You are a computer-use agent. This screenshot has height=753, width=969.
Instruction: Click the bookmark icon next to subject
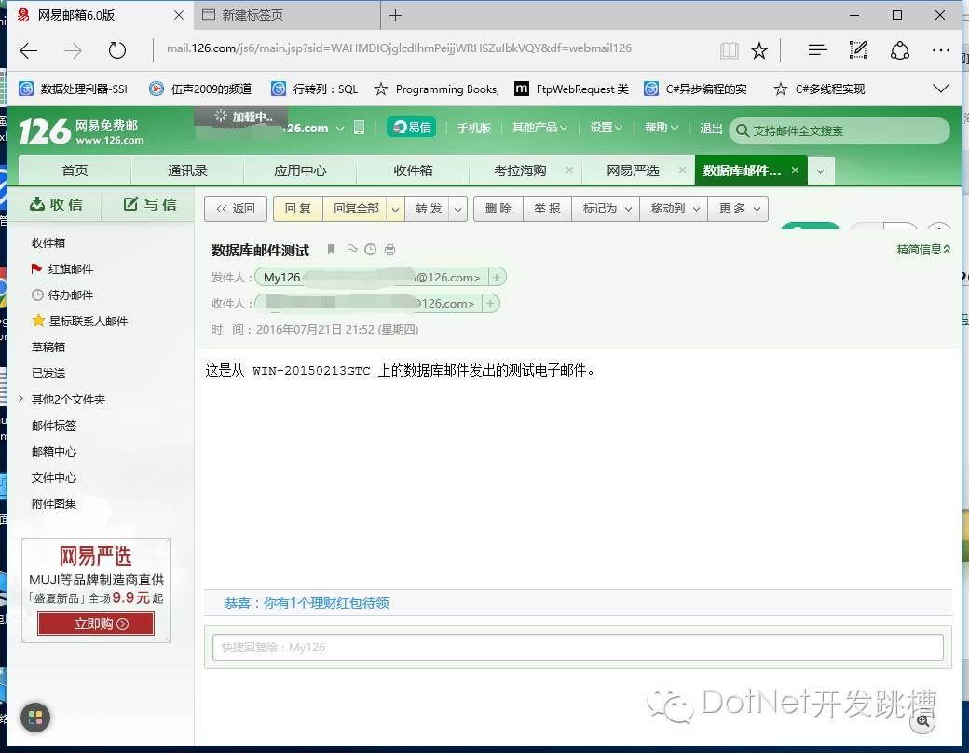point(332,249)
